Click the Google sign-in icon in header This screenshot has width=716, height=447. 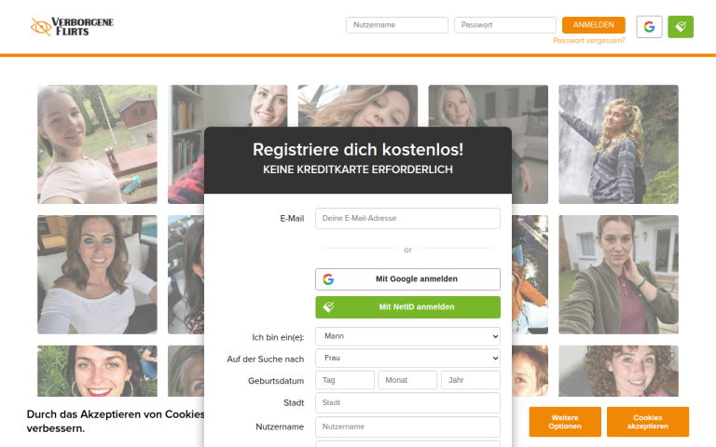pyautogui.click(x=649, y=26)
